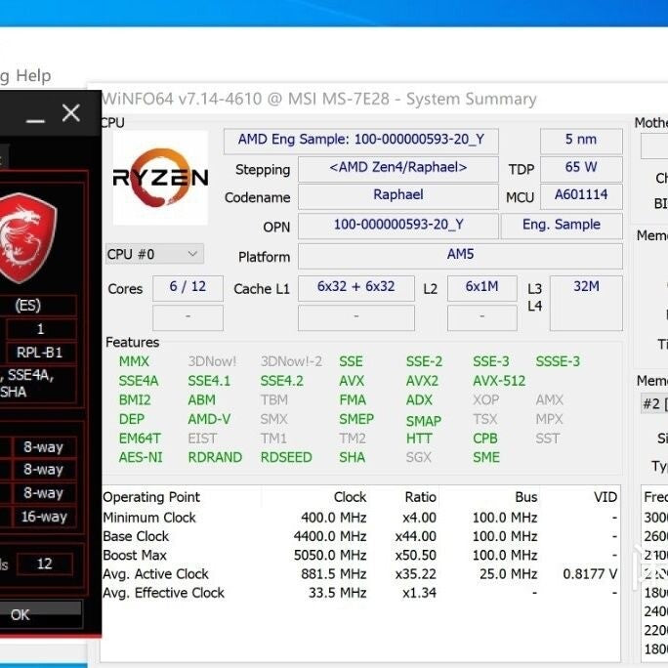This screenshot has width=668, height=668.
Task: Expand the memory module #2 dropdown
Action: pos(654,403)
